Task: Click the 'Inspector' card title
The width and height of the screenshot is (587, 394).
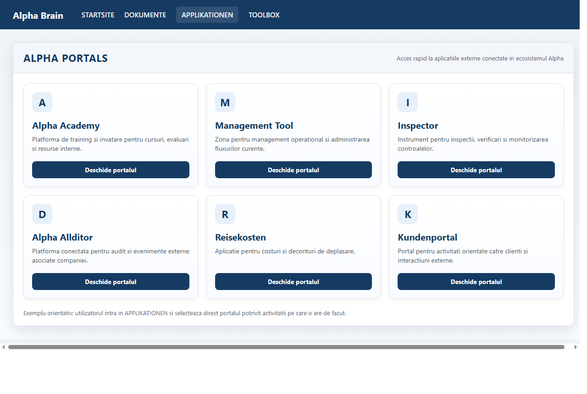Action: coord(418,126)
